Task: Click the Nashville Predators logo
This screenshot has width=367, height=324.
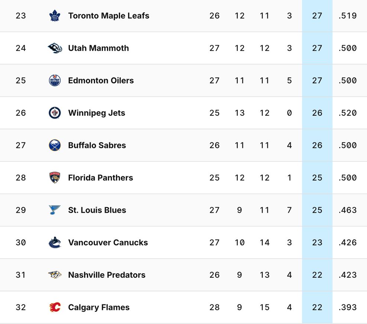Action: point(55,275)
